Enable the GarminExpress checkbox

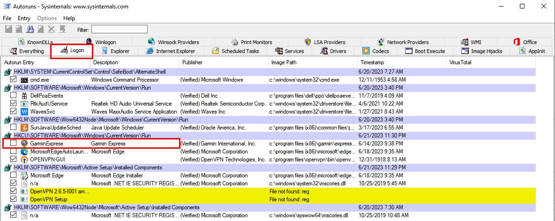click(x=14, y=143)
